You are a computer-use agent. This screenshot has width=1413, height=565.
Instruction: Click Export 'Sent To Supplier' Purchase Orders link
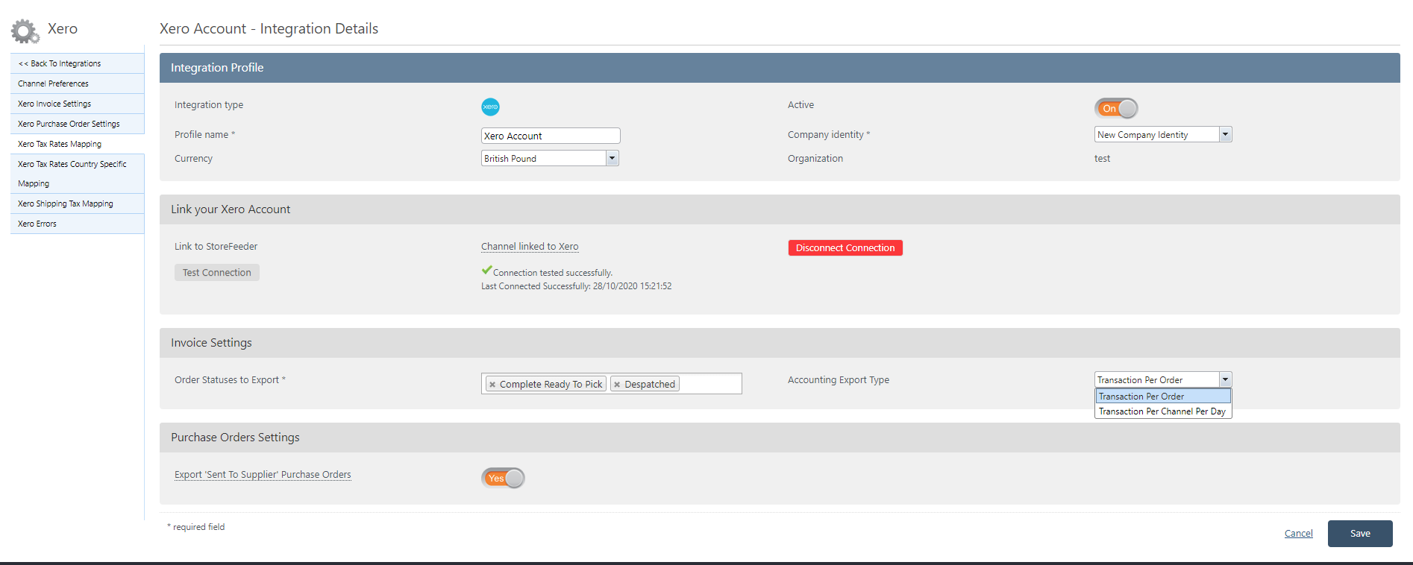(x=263, y=475)
